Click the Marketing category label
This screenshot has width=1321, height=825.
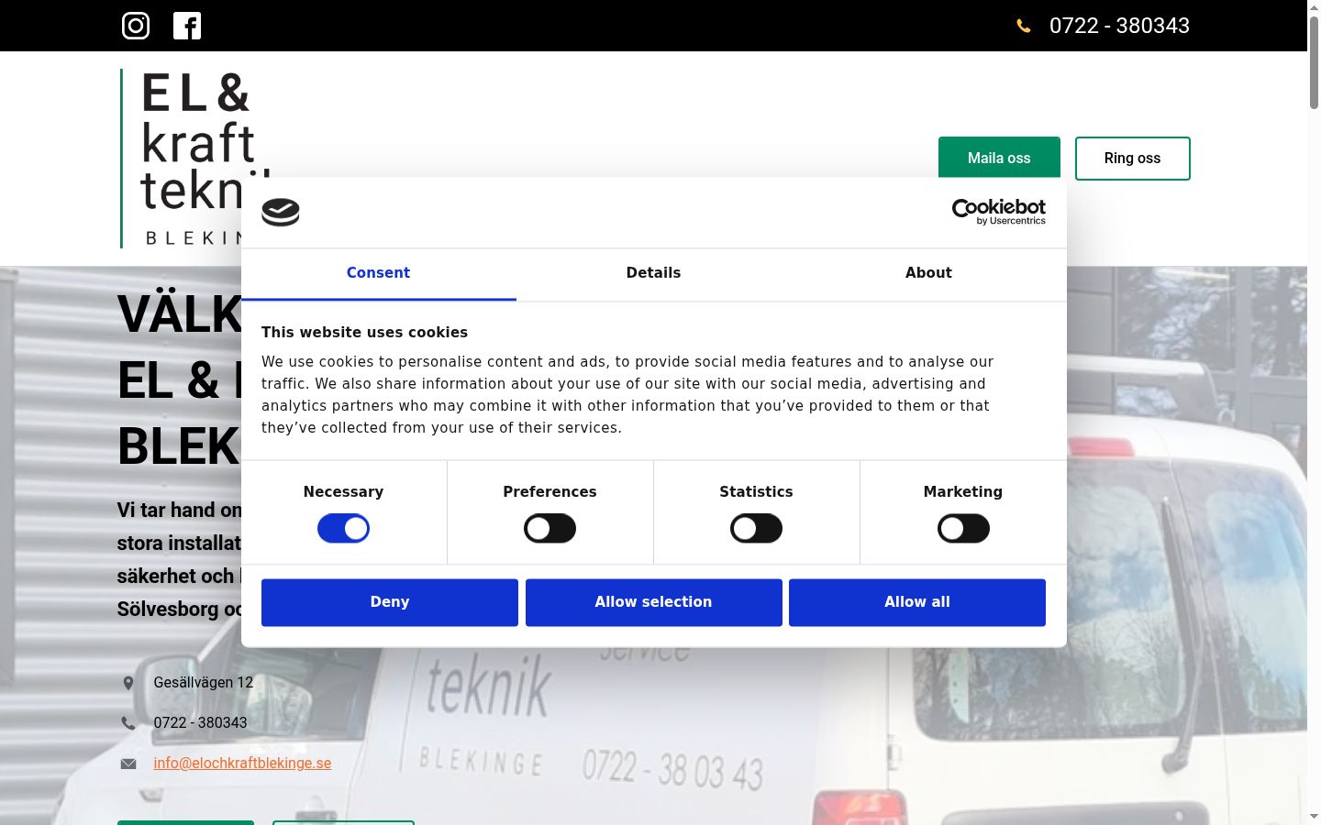click(x=963, y=492)
